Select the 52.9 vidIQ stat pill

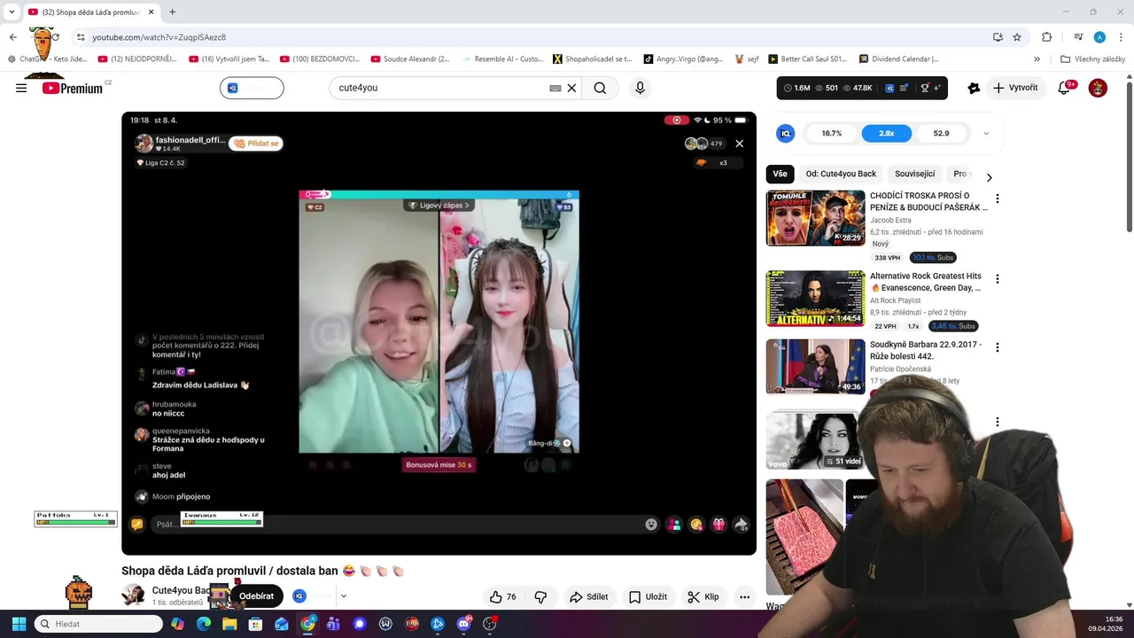(941, 133)
